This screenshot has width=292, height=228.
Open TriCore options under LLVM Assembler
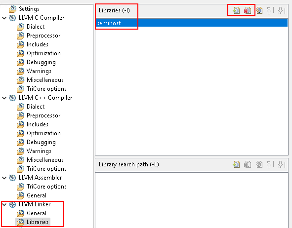click(46, 187)
